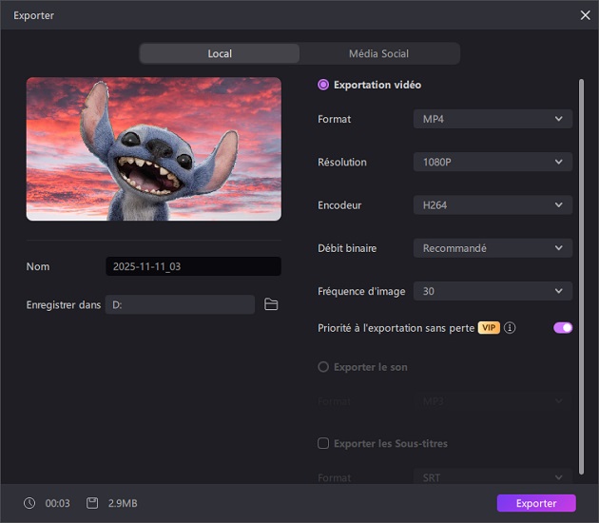Click the clock duration icon
The height and width of the screenshot is (523, 599).
click(29, 503)
